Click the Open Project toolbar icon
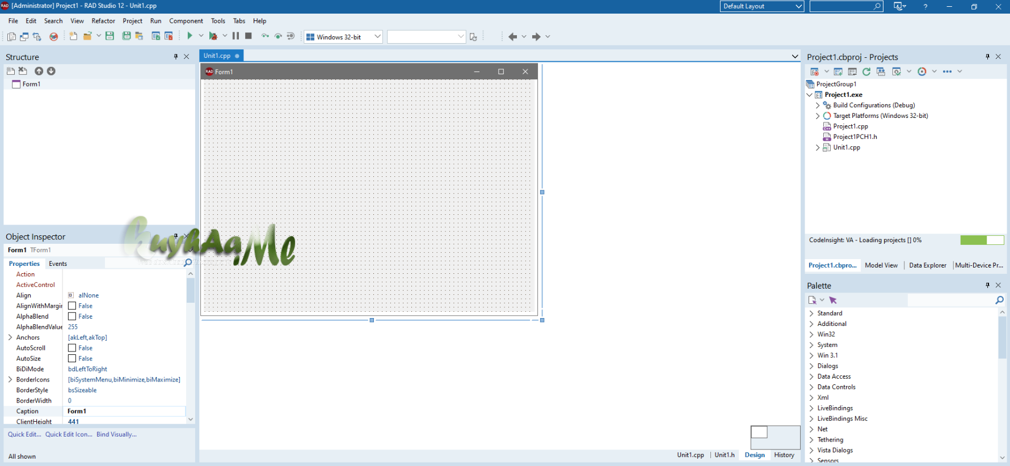This screenshot has width=1010, height=466. click(x=139, y=36)
